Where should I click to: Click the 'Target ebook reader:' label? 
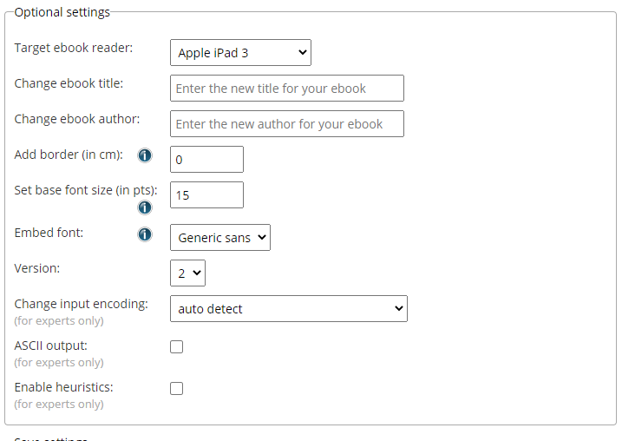[74, 48]
